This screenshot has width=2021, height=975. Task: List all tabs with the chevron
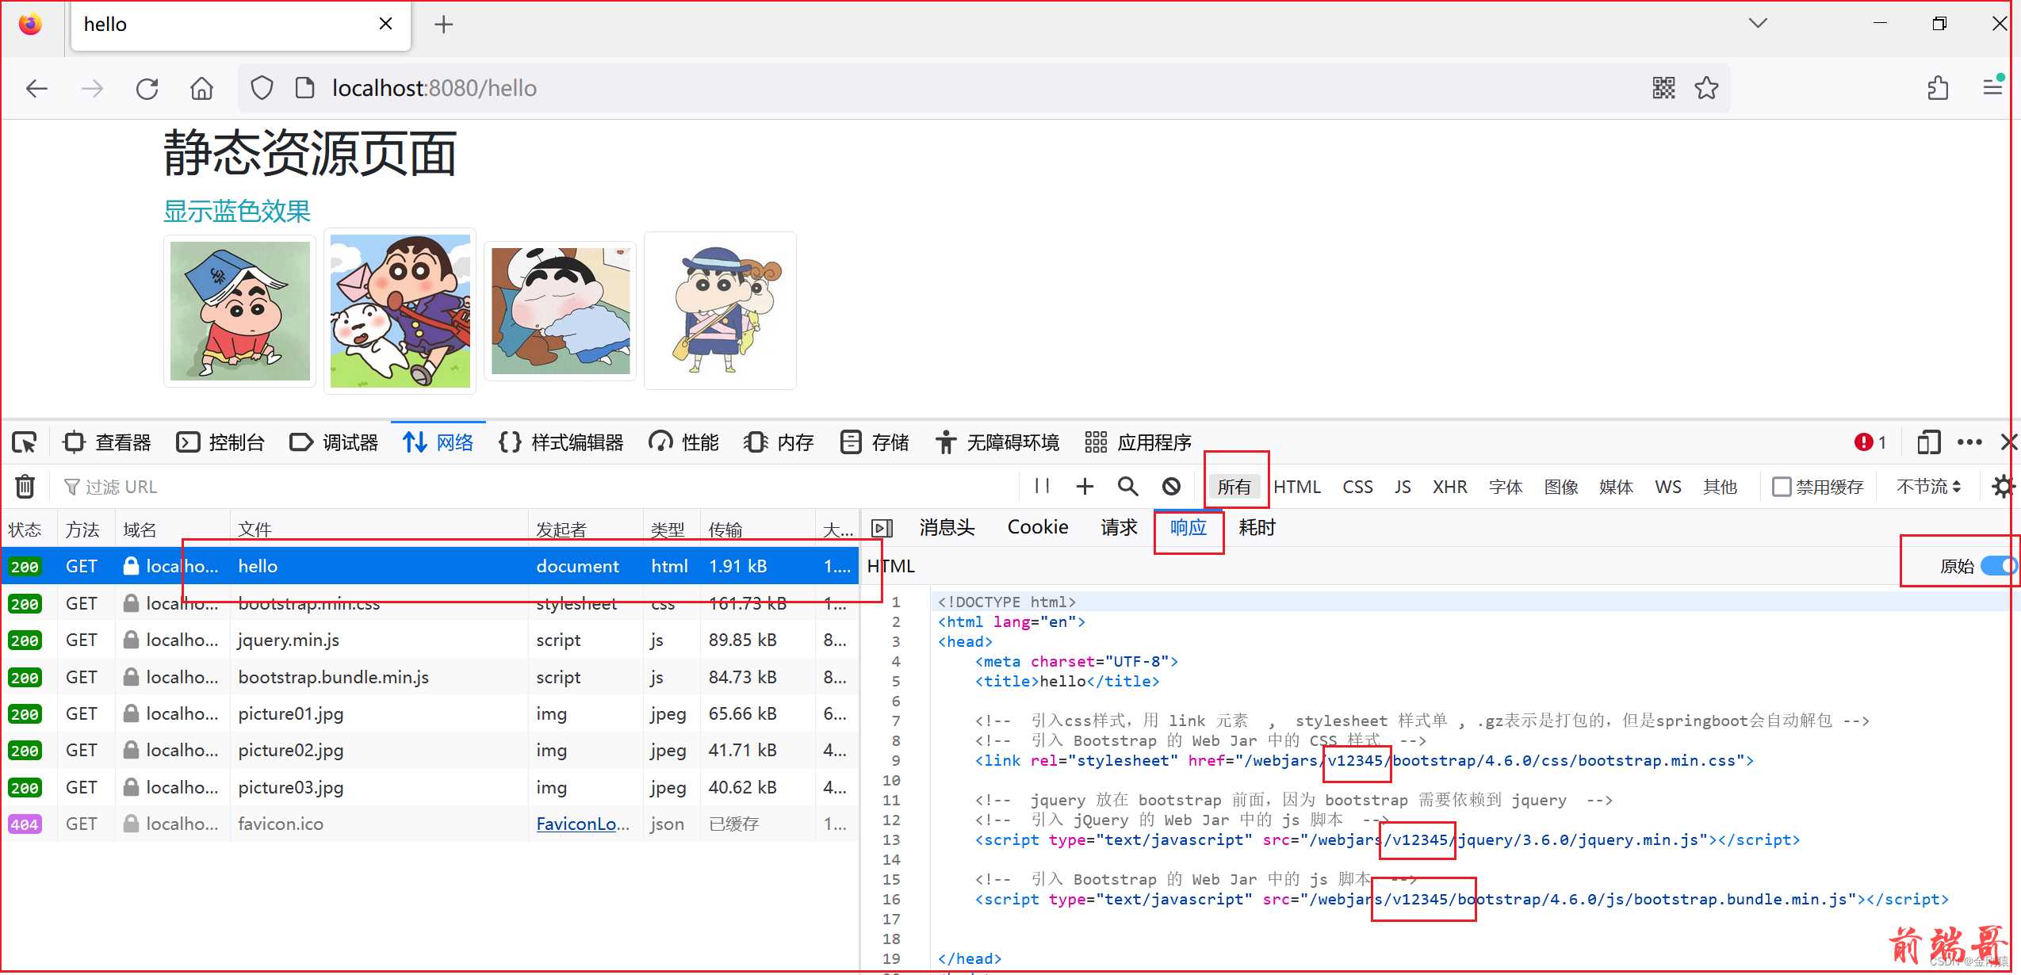pyautogui.click(x=1758, y=23)
